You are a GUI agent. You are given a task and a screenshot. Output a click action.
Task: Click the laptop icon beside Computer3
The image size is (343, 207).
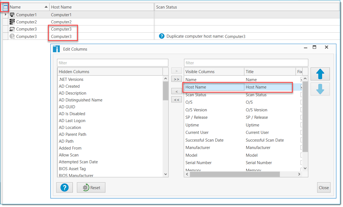(12, 29)
